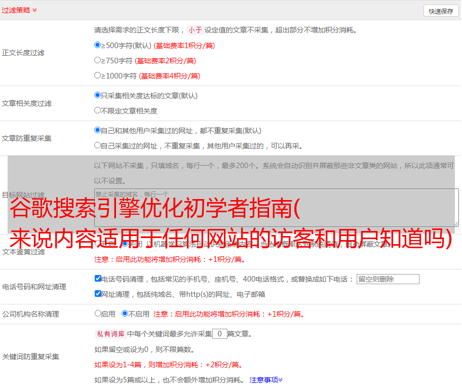Screen dimensions: 462x389
Task: Collapse the 过滤策略 section chevron
Action: [x=34, y=10]
